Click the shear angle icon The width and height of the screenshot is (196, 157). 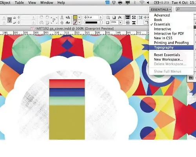(x=15, y=23)
